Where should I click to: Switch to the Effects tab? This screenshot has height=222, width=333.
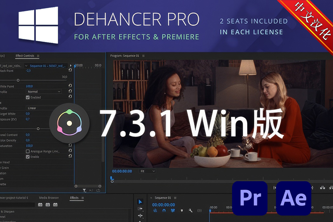click(x=74, y=198)
